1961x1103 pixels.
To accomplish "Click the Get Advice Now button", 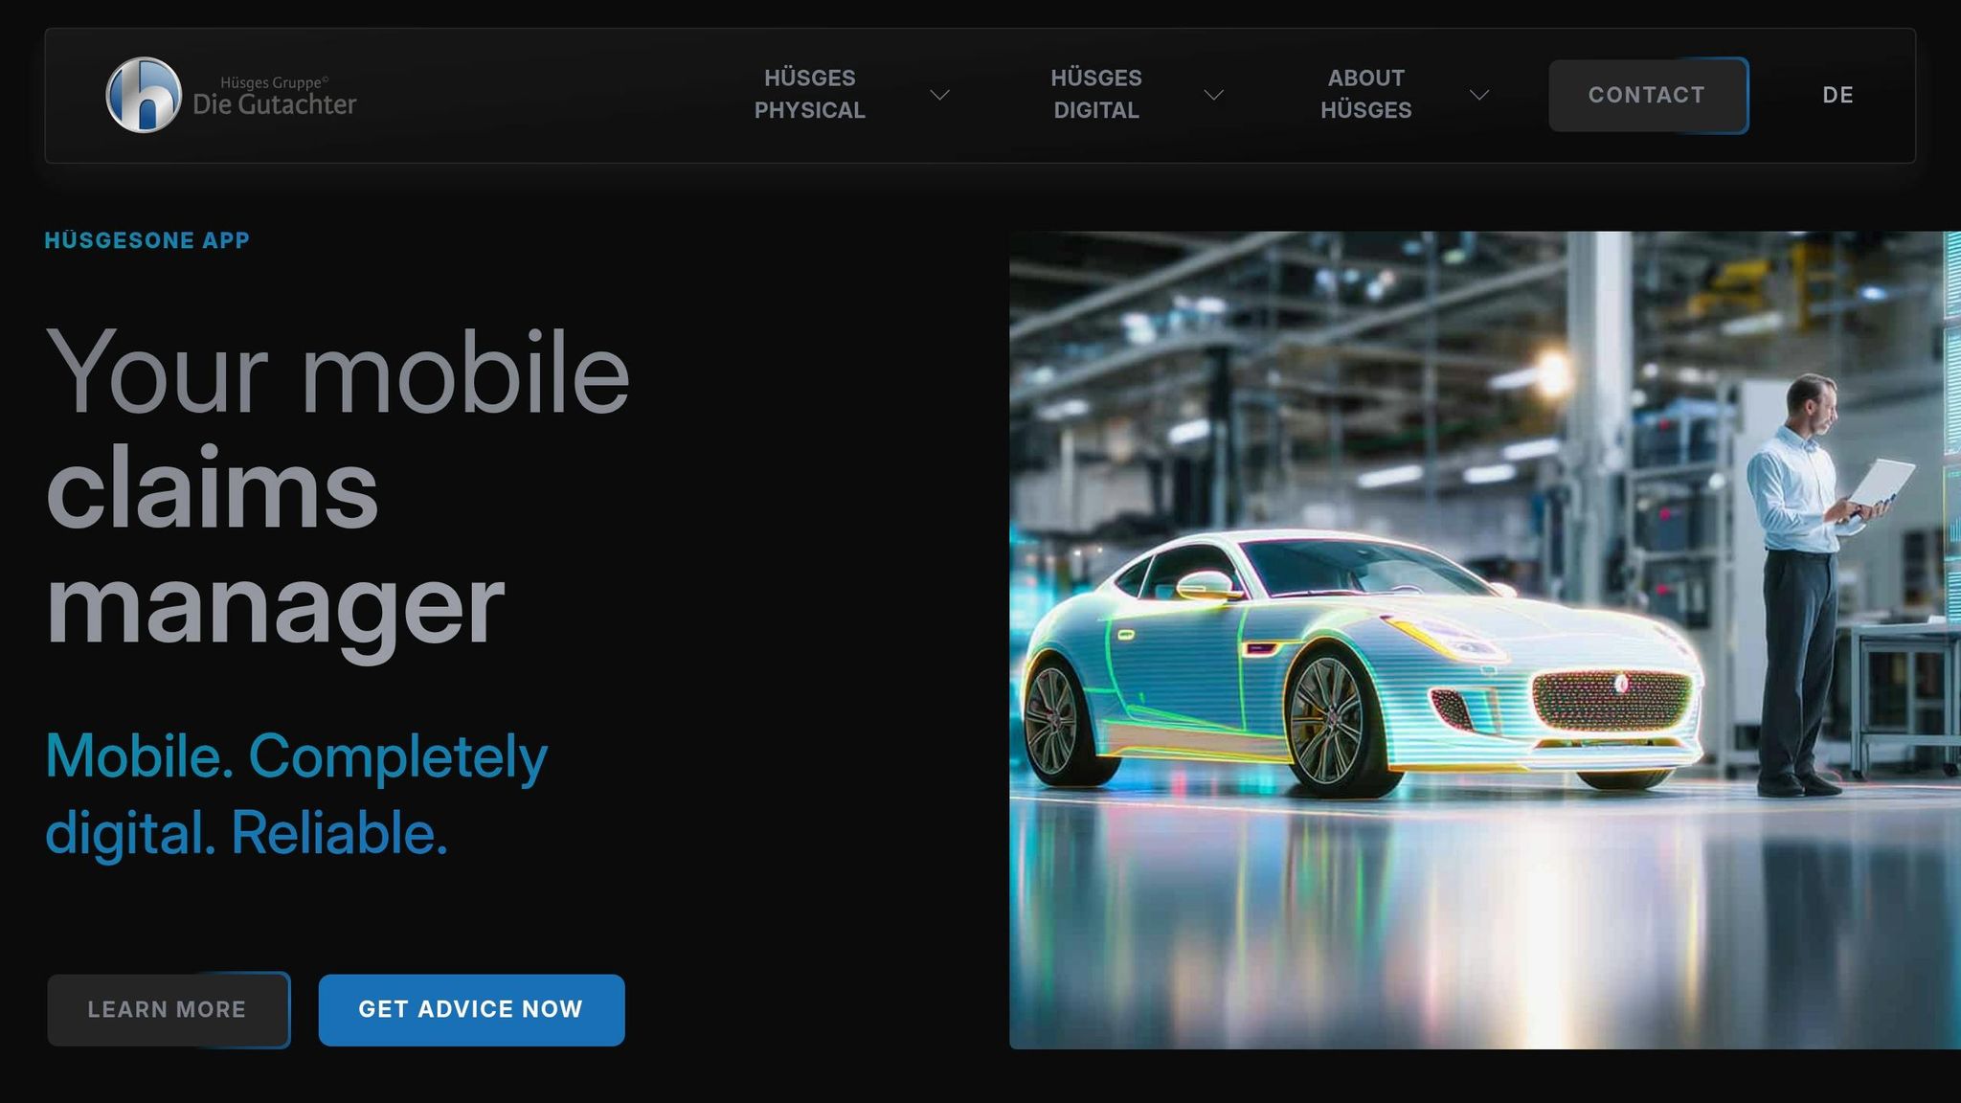I will pyautogui.click(x=471, y=1009).
